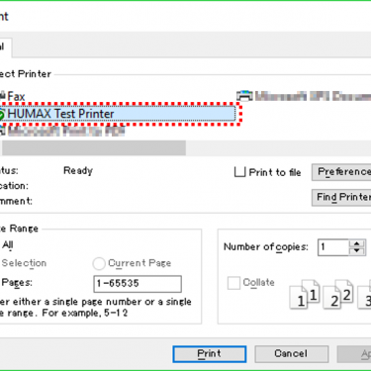
Task: Select the HUMAX Test Printer entry
Action: tap(118, 114)
